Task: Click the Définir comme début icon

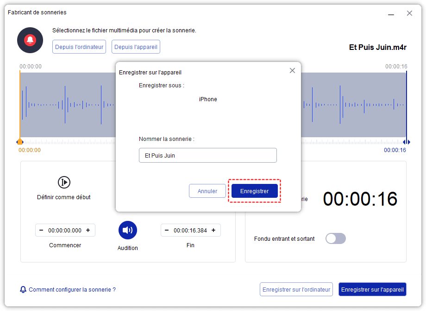Action: 64,182
